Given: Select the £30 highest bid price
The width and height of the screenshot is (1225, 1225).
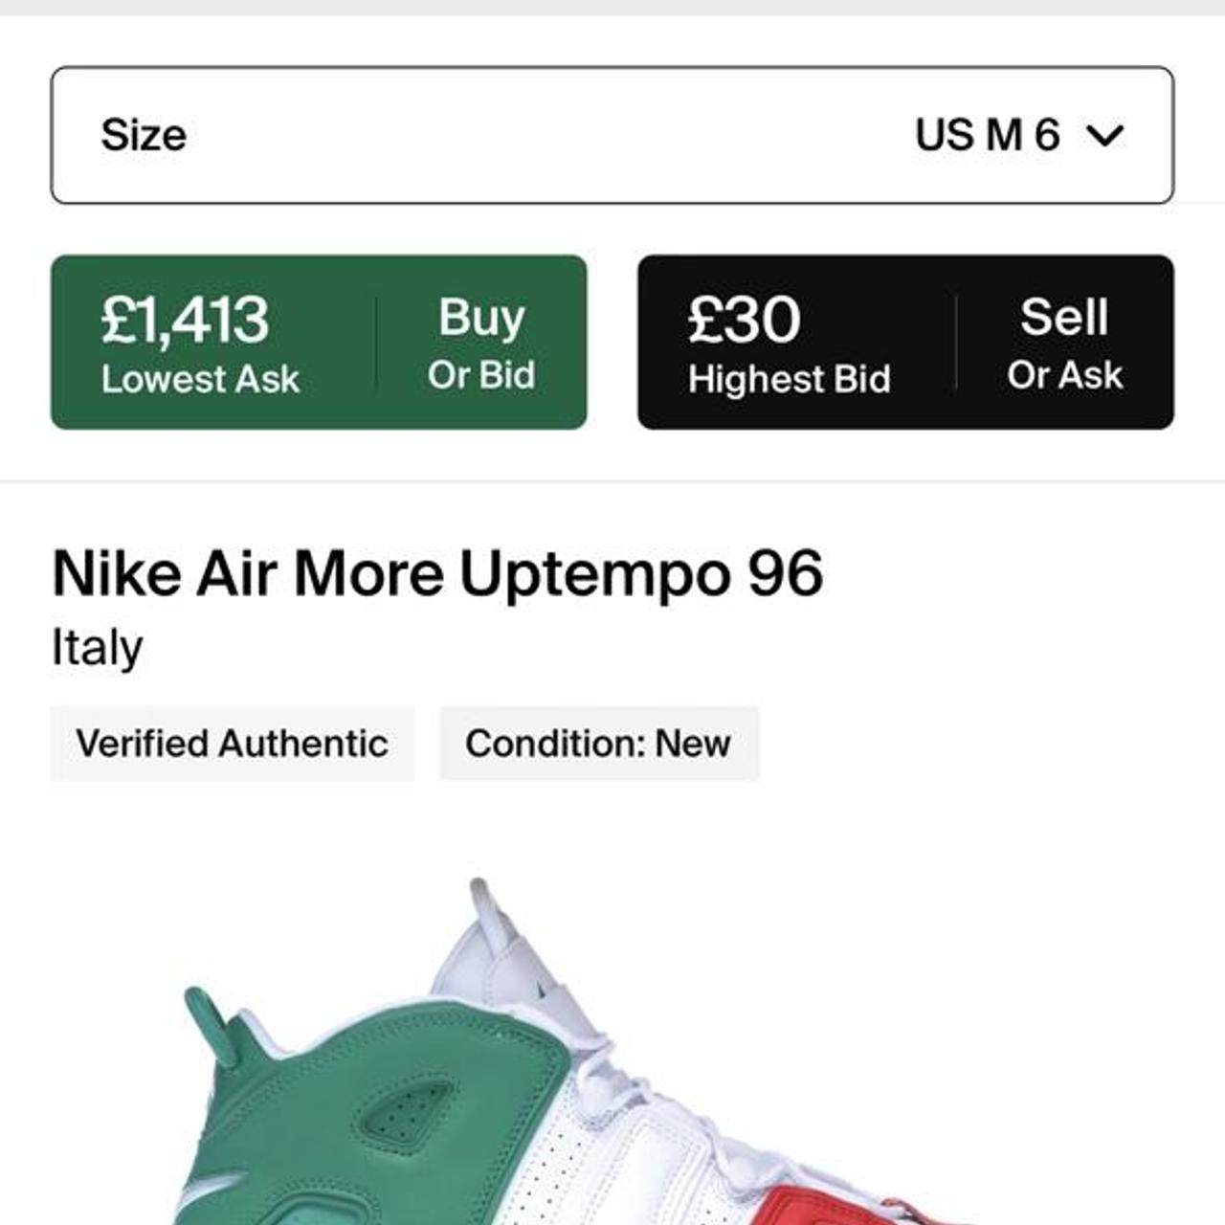Looking at the screenshot, I should [x=744, y=320].
